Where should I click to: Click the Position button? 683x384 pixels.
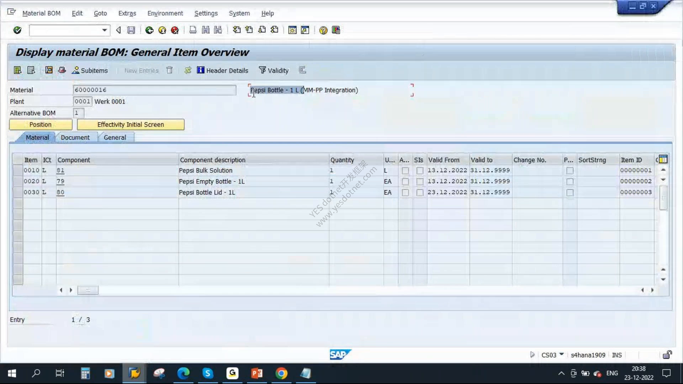[x=41, y=125]
